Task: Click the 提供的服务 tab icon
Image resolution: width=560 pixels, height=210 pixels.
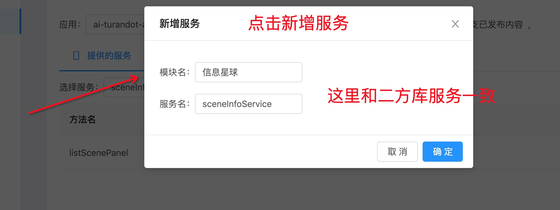Action: tap(76, 56)
